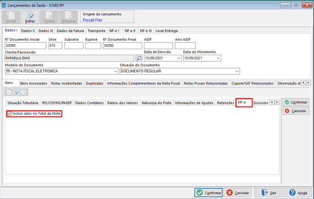Click bottom Cancelar button
The width and height of the screenshot is (314, 199).
pos(238,193)
